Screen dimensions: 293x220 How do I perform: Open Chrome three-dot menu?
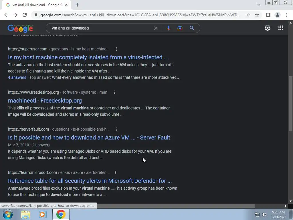pos(287,15)
